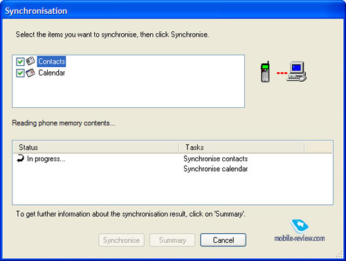Uncheck the Contacts checkbox
Image resolution: width=346 pixels, height=261 pixels.
pos(20,62)
